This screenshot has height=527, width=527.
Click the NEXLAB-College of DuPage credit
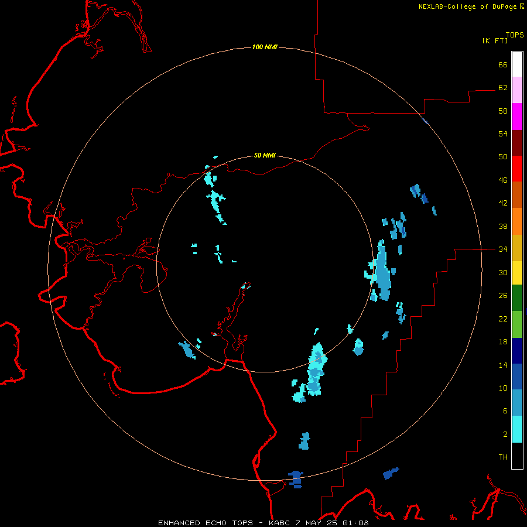pos(471,6)
